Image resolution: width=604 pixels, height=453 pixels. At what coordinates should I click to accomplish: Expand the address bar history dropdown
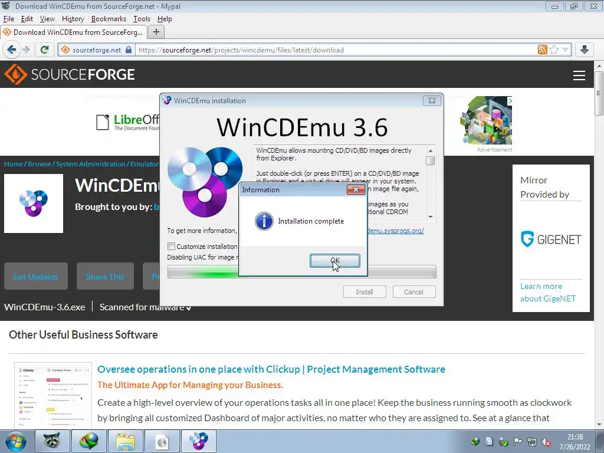pos(565,50)
